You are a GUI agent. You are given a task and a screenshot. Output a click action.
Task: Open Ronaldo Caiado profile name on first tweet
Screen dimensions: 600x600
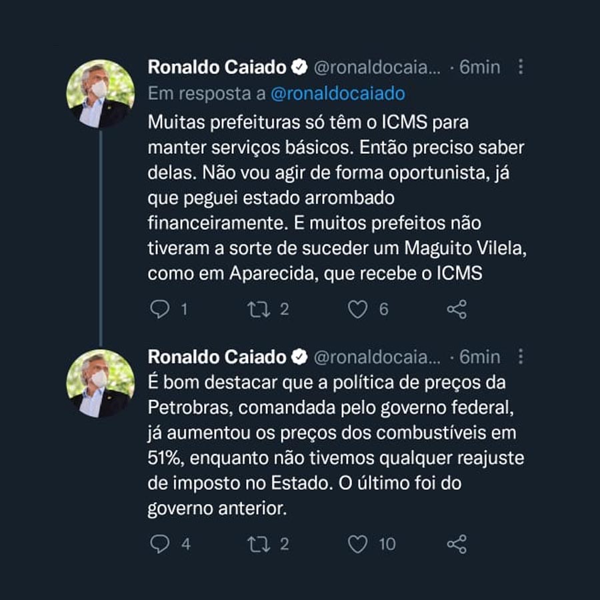[217, 67]
